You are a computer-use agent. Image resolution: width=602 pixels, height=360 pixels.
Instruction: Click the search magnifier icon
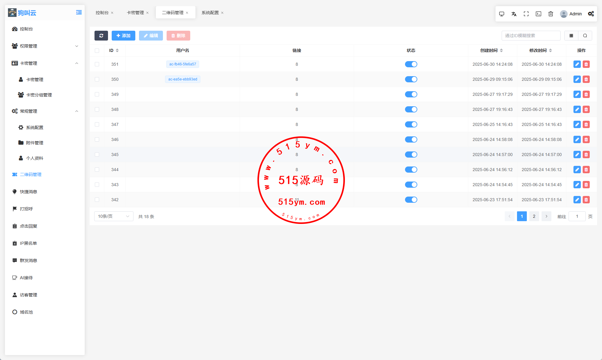(585, 36)
